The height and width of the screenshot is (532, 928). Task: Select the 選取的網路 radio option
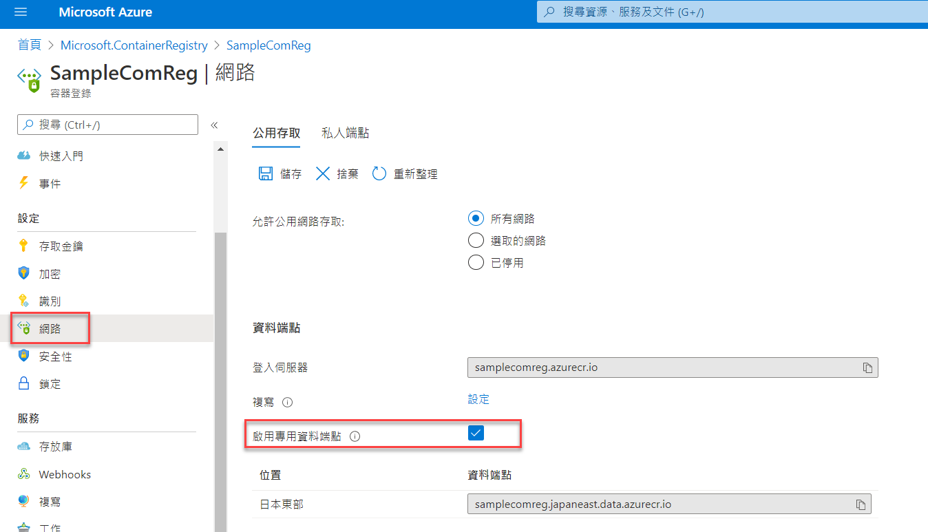pyautogui.click(x=476, y=240)
